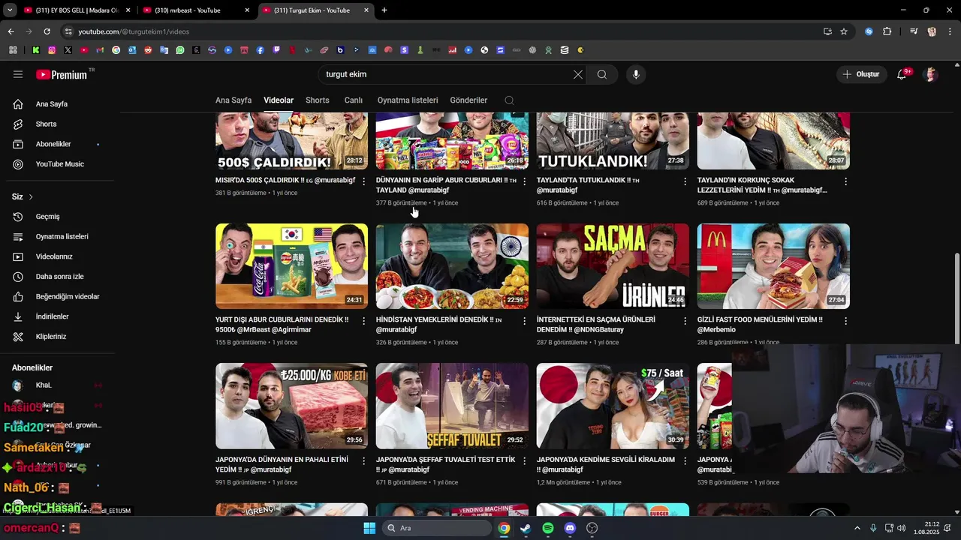This screenshot has width=961, height=540.
Task: Open Spotify from the taskbar
Action: click(x=548, y=528)
